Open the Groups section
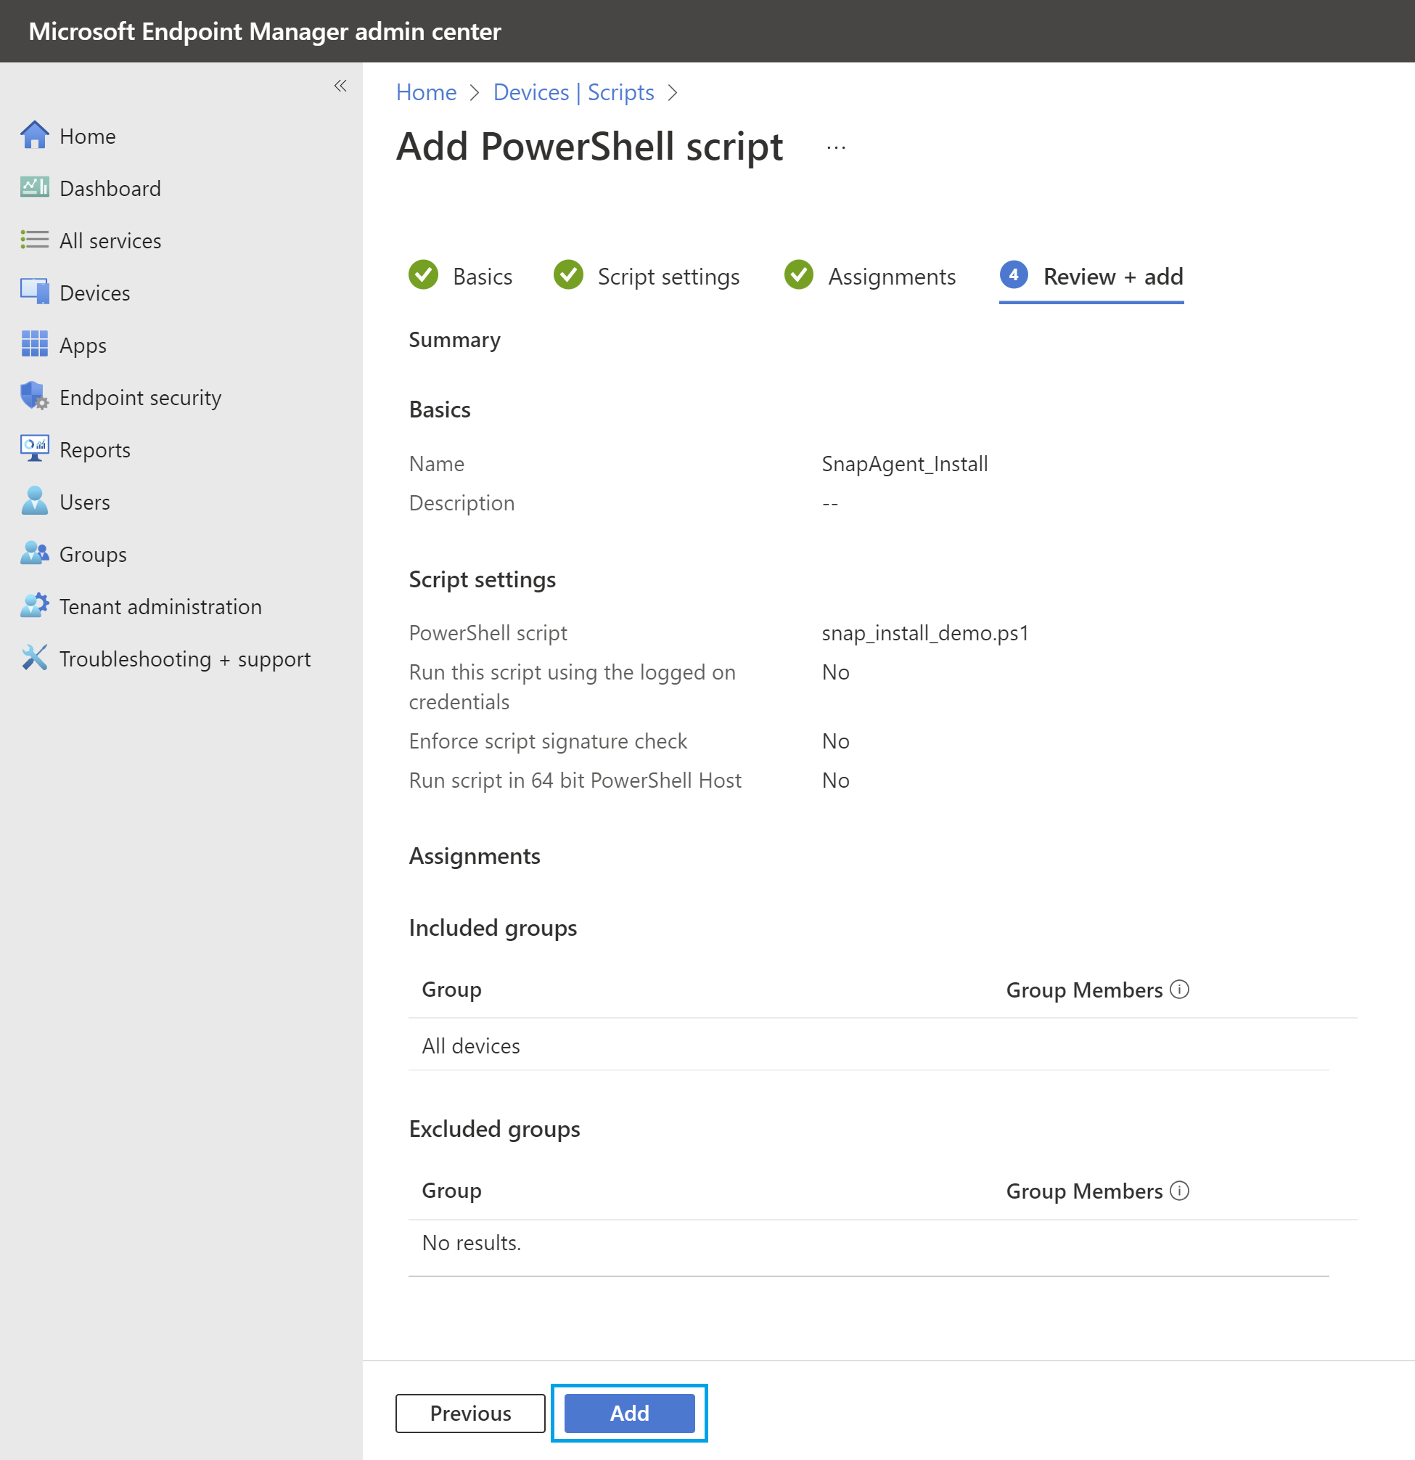Viewport: 1415px width, 1460px height. (x=92, y=554)
